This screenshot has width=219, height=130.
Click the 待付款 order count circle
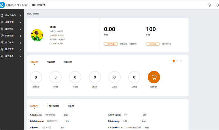point(56,77)
